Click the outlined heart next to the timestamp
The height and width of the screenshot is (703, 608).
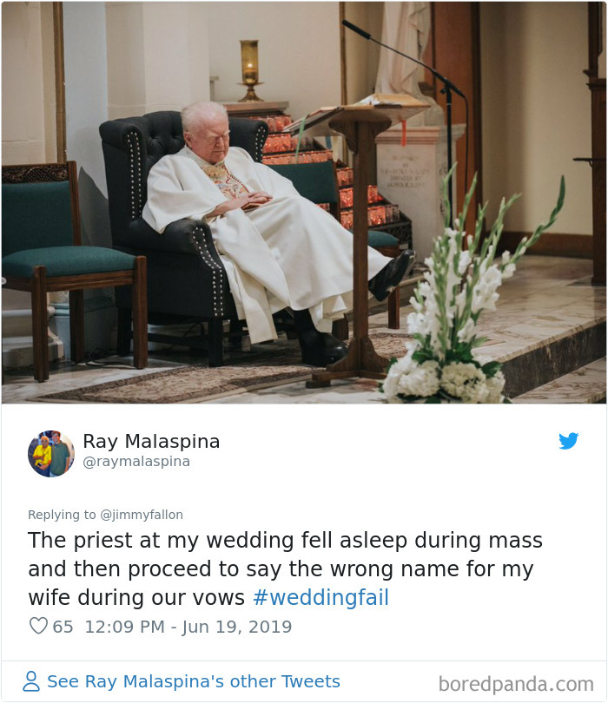click(36, 626)
